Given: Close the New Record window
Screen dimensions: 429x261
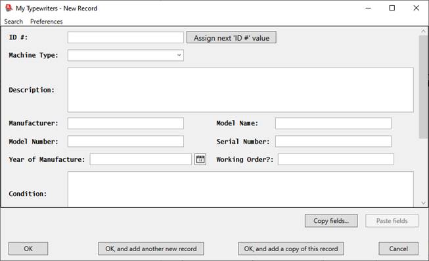Looking at the screenshot, I should coord(416,8).
